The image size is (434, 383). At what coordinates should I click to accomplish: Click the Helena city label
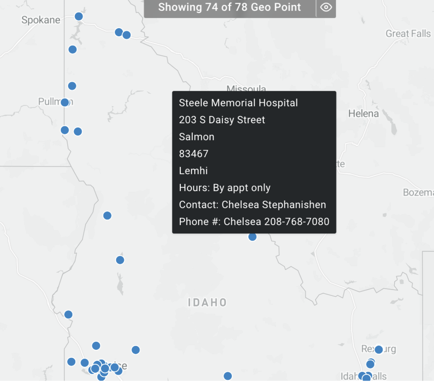[363, 114]
